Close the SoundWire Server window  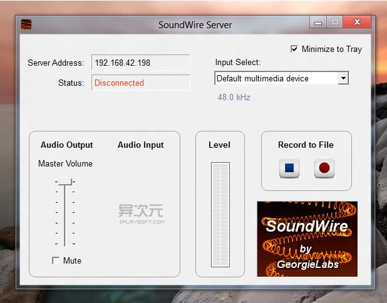(x=358, y=23)
